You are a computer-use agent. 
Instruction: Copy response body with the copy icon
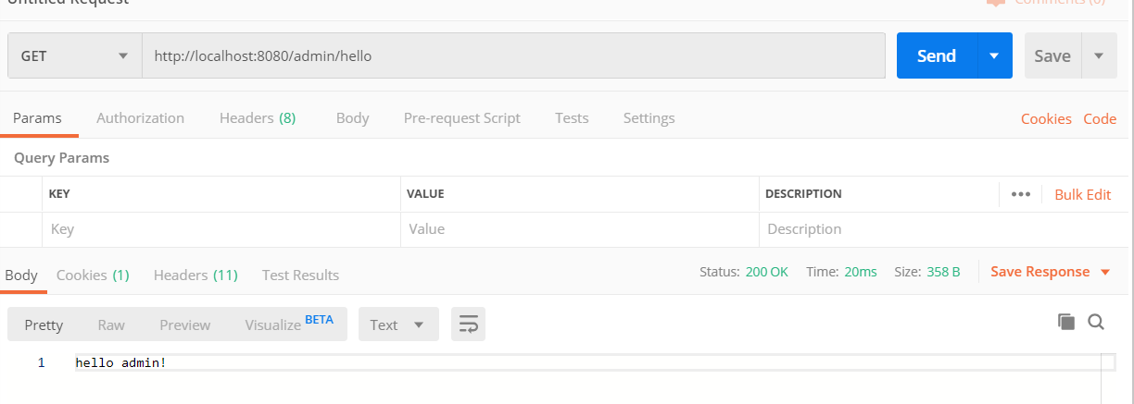[x=1066, y=322]
